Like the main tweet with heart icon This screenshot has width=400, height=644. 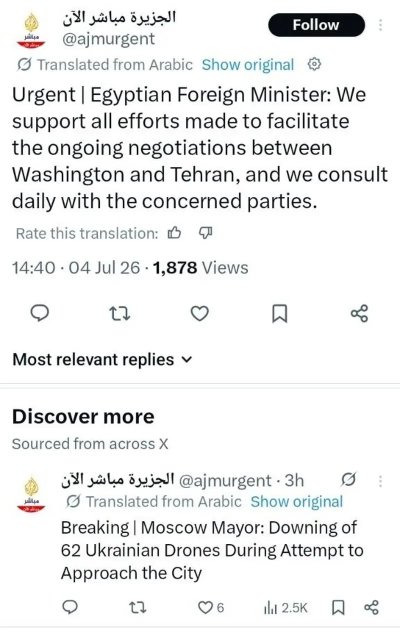click(x=199, y=314)
